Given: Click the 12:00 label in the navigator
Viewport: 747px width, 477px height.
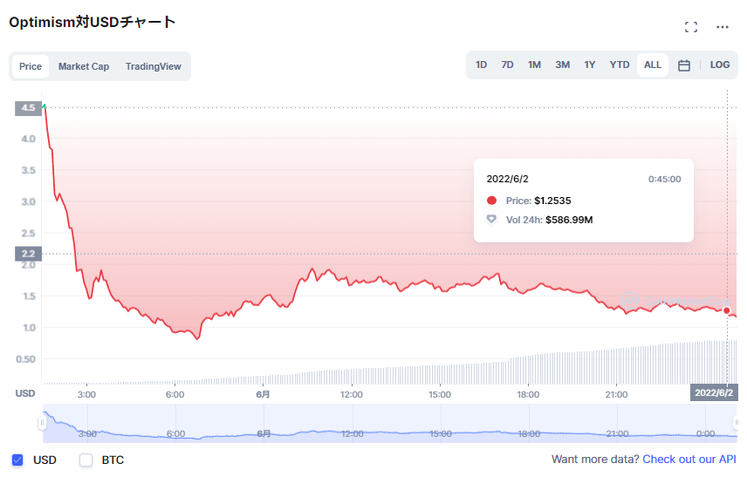Looking at the screenshot, I should [352, 433].
